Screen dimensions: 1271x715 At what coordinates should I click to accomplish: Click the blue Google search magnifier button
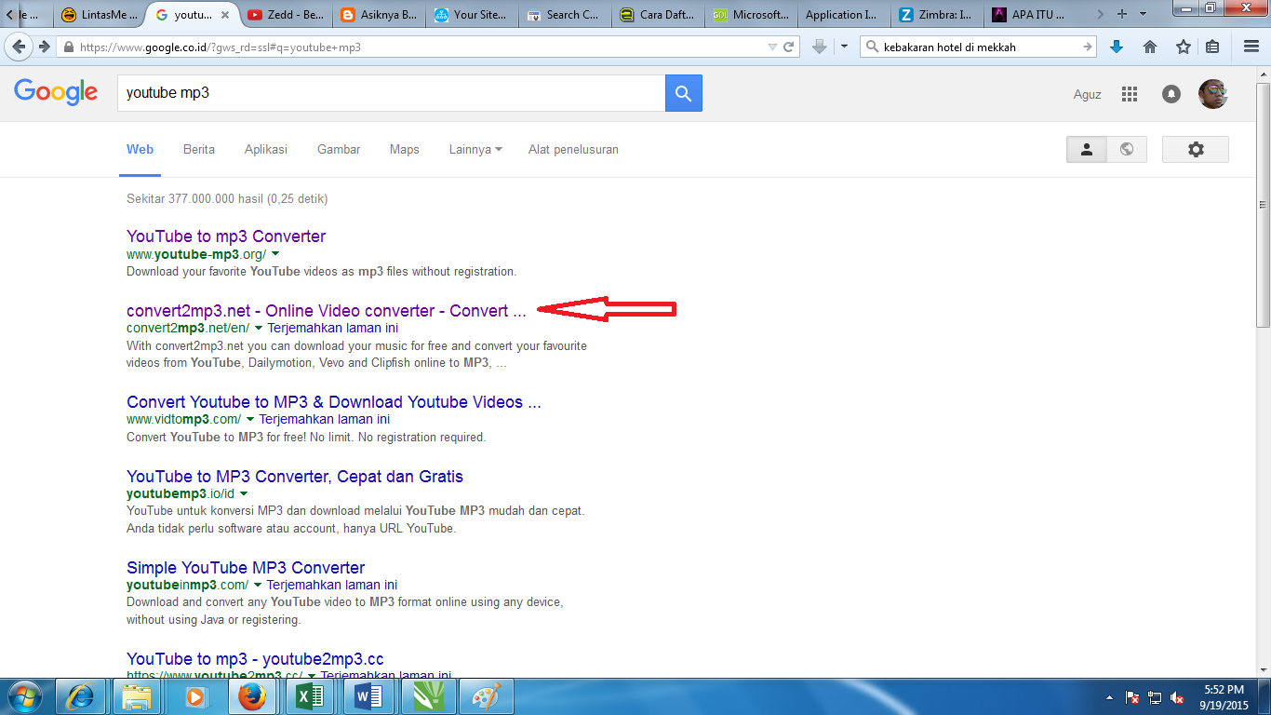click(x=684, y=93)
